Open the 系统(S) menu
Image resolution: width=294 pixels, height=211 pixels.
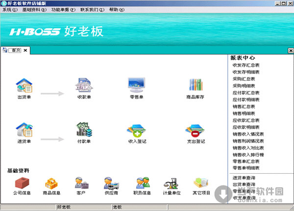[10, 10]
